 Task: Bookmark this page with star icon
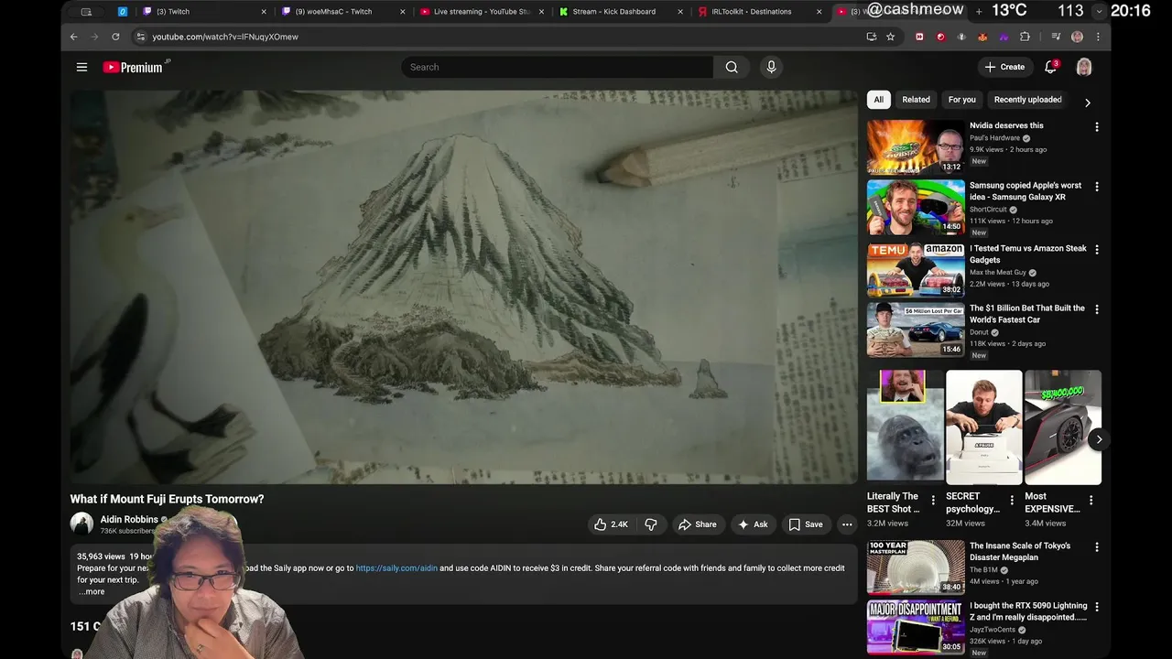click(890, 37)
